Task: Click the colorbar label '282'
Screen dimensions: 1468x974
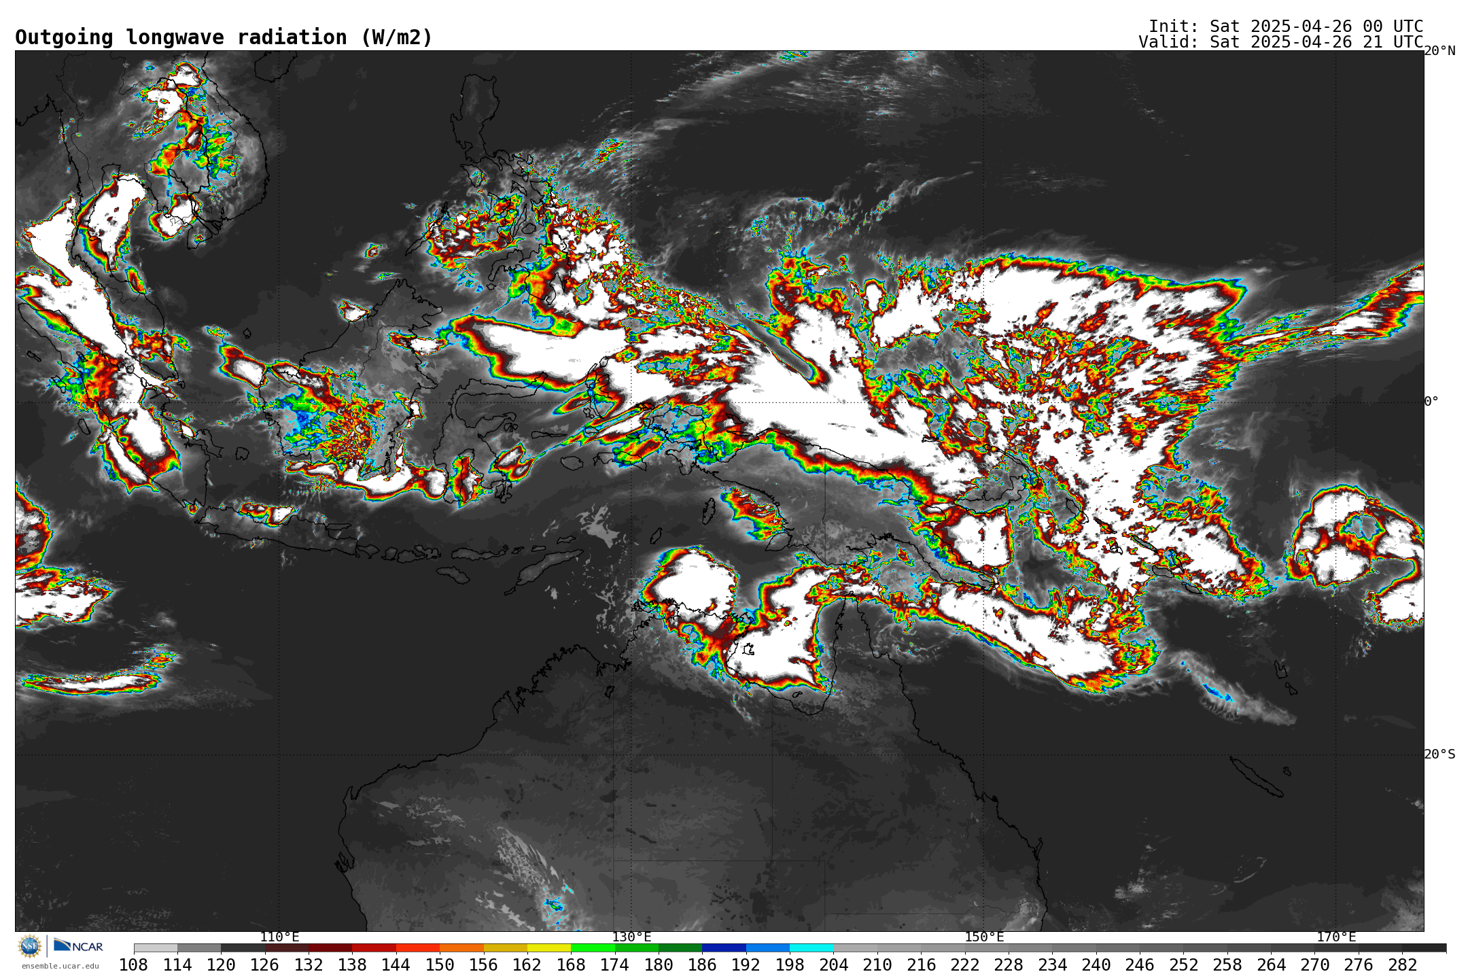Action: (x=1402, y=965)
